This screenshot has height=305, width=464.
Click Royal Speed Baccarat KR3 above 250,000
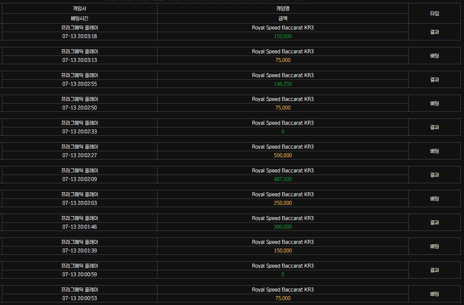coord(283,195)
